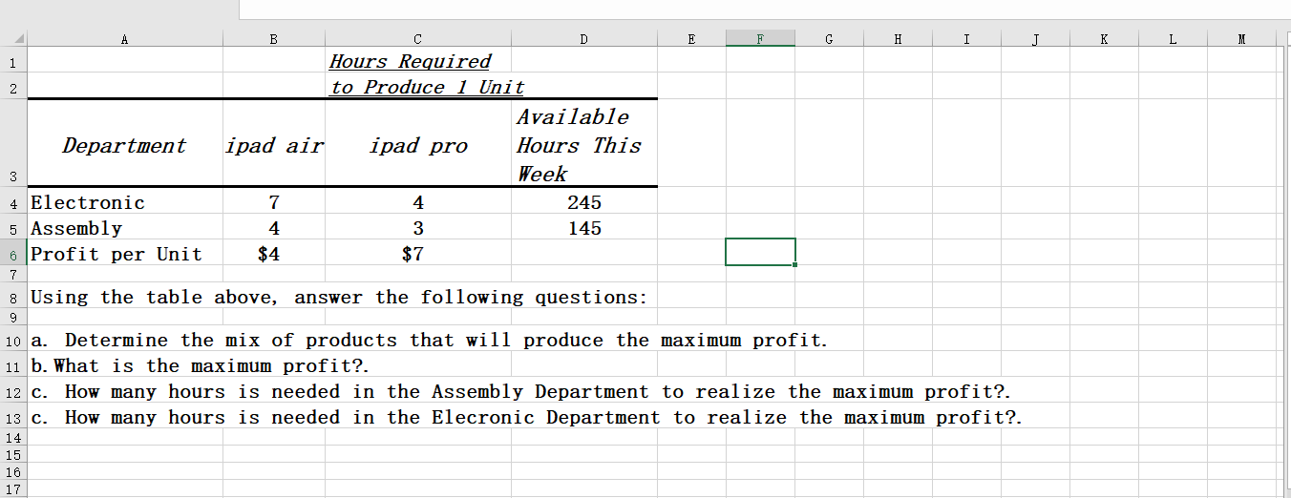
Task: Click the Elecronic Department hours question
Action: pyautogui.click(x=527, y=417)
